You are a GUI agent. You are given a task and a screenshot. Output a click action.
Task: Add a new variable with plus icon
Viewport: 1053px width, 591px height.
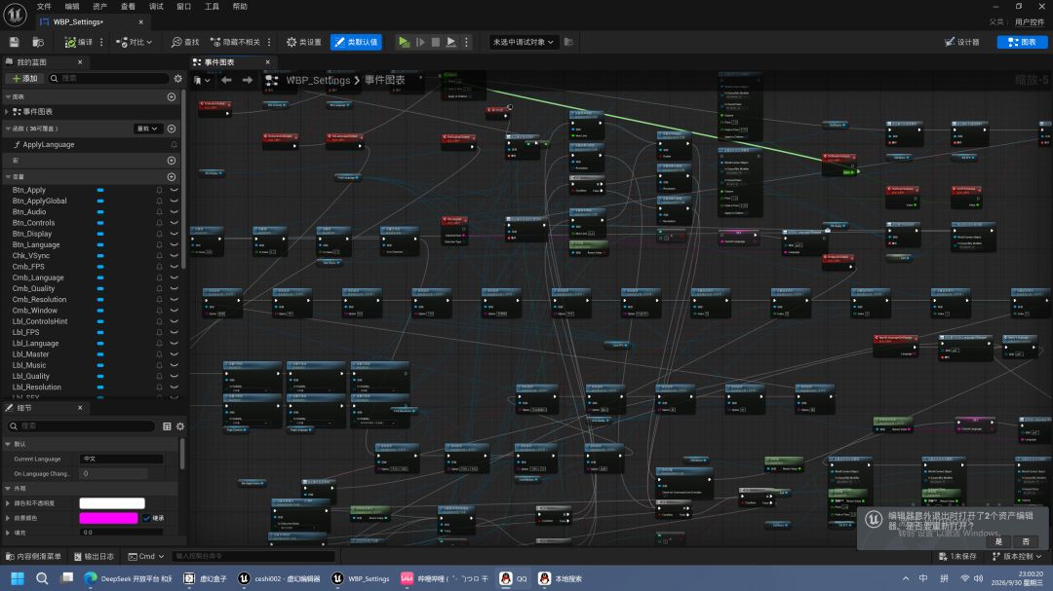coord(172,176)
